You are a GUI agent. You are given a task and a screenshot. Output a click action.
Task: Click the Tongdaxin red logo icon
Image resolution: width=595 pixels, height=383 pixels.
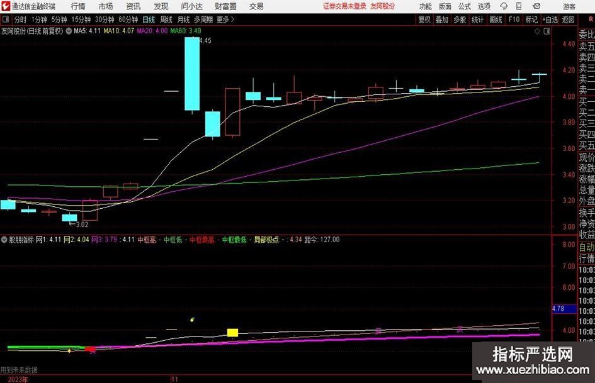pyautogui.click(x=6, y=6)
